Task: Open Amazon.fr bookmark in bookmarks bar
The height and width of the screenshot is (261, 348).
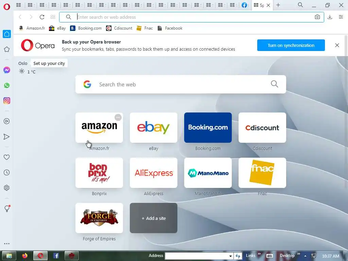Action: tap(32, 28)
